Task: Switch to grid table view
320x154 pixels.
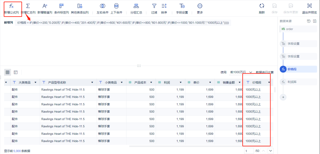Action: pos(7,72)
